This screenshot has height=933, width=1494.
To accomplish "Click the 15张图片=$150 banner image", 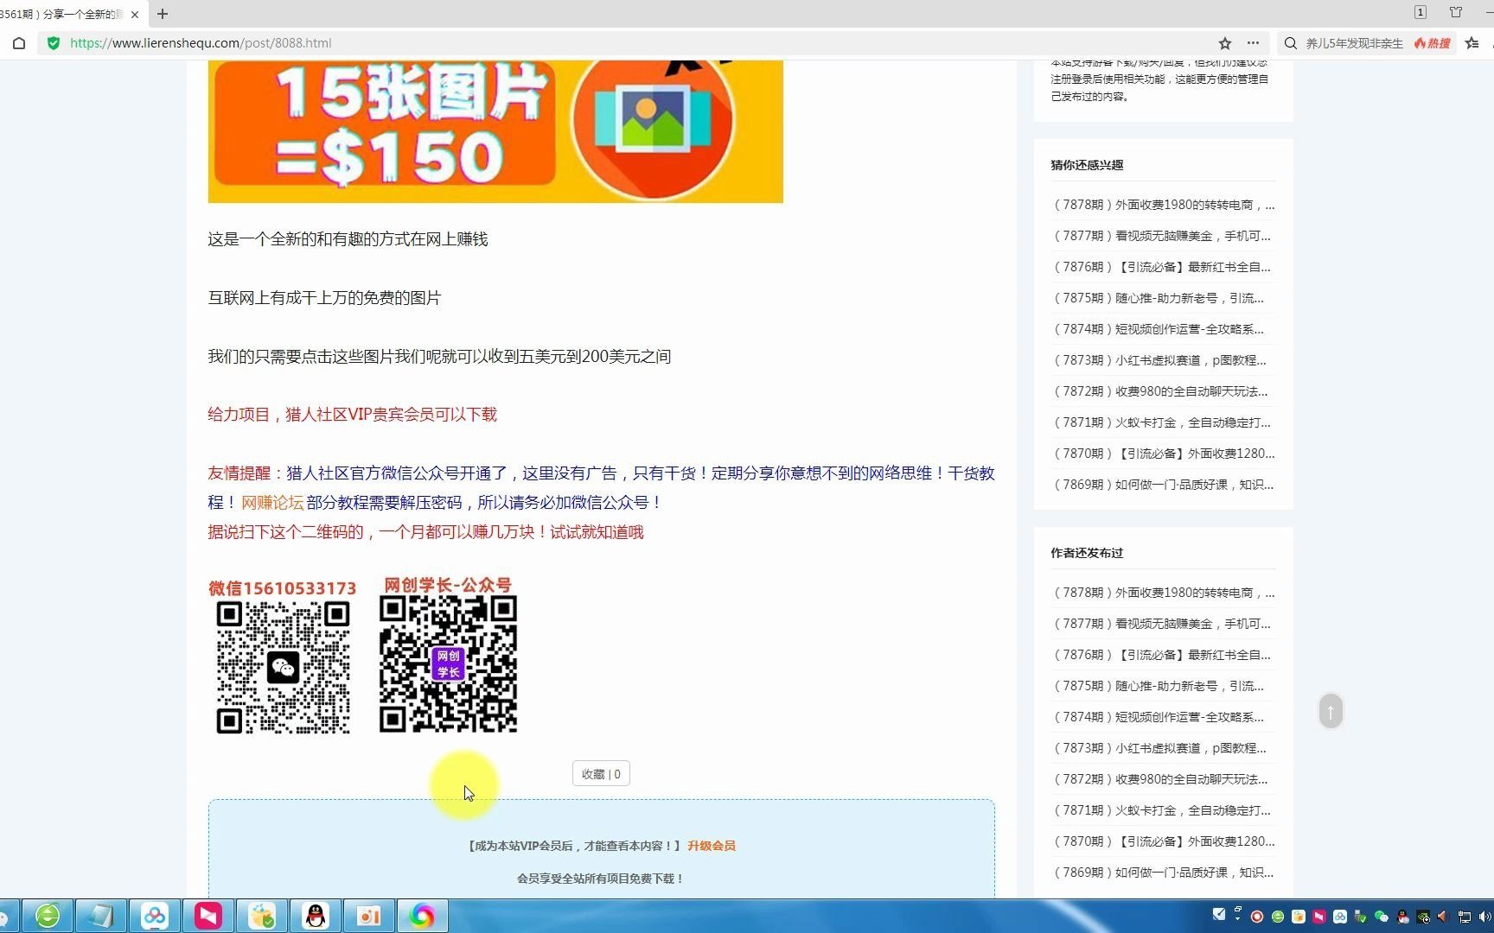I will [x=495, y=131].
